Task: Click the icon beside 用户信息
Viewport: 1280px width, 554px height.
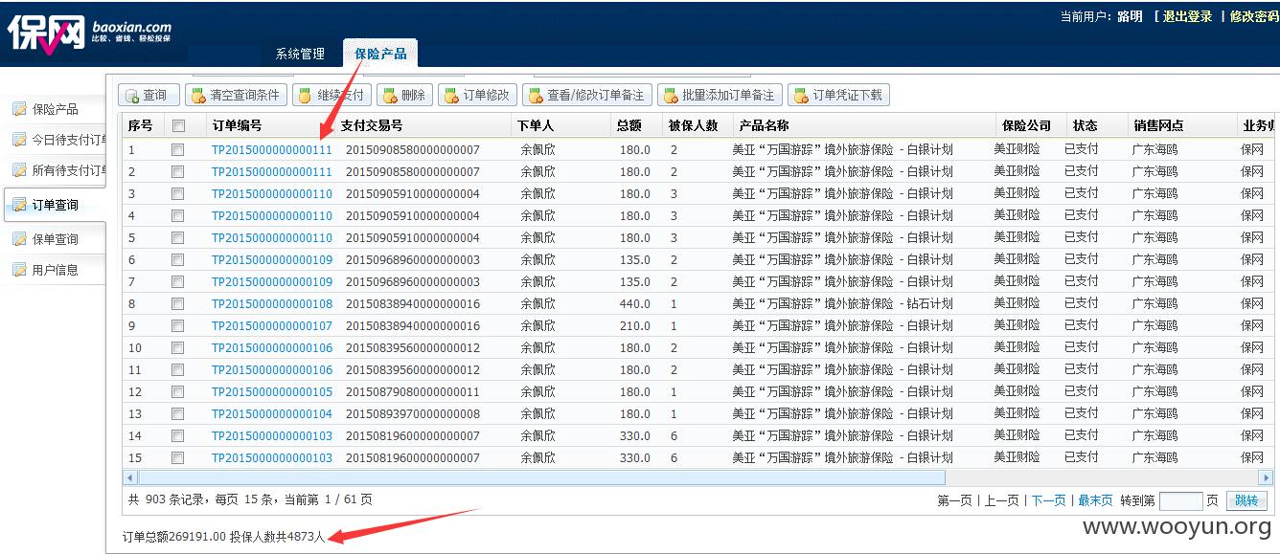Action: pyautogui.click(x=19, y=270)
